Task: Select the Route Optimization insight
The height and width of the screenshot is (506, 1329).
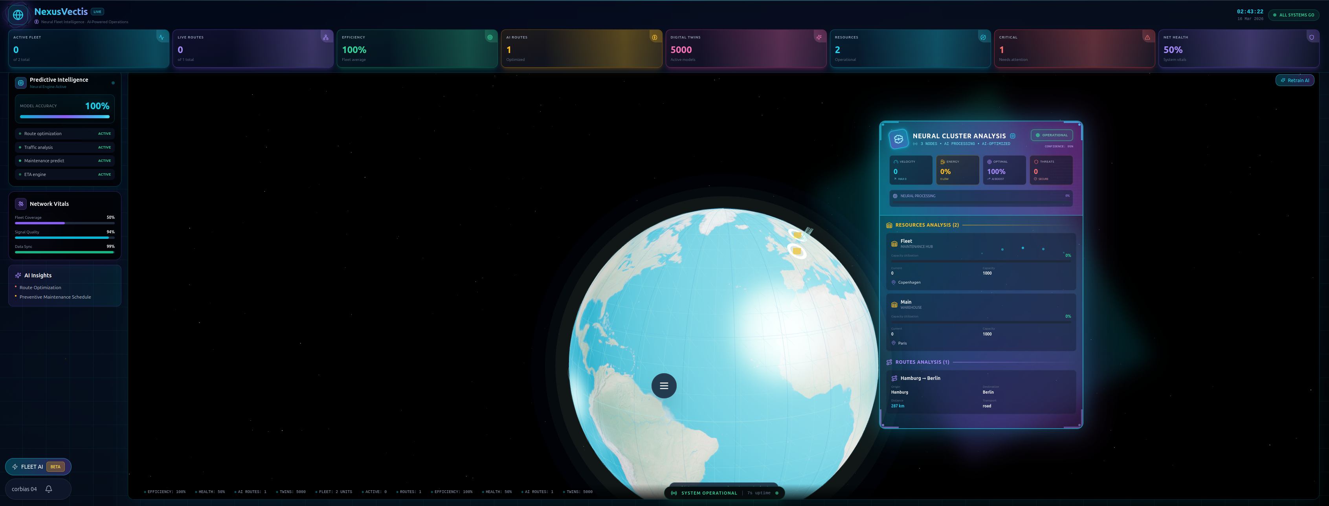Action: click(x=40, y=288)
